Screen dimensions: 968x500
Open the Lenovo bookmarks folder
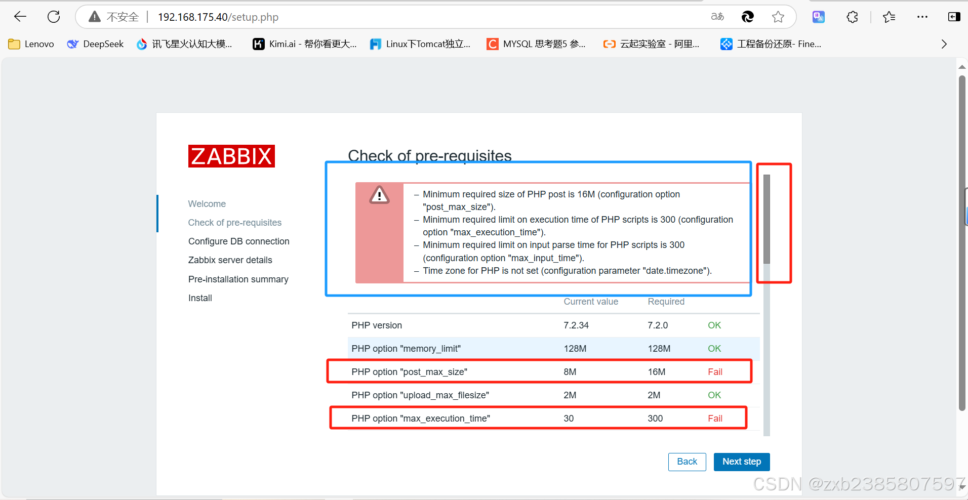pyautogui.click(x=30, y=44)
